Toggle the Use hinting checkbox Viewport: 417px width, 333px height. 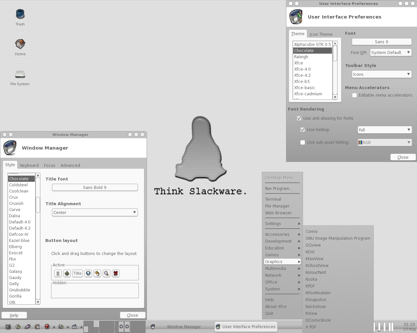pos(303,130)
